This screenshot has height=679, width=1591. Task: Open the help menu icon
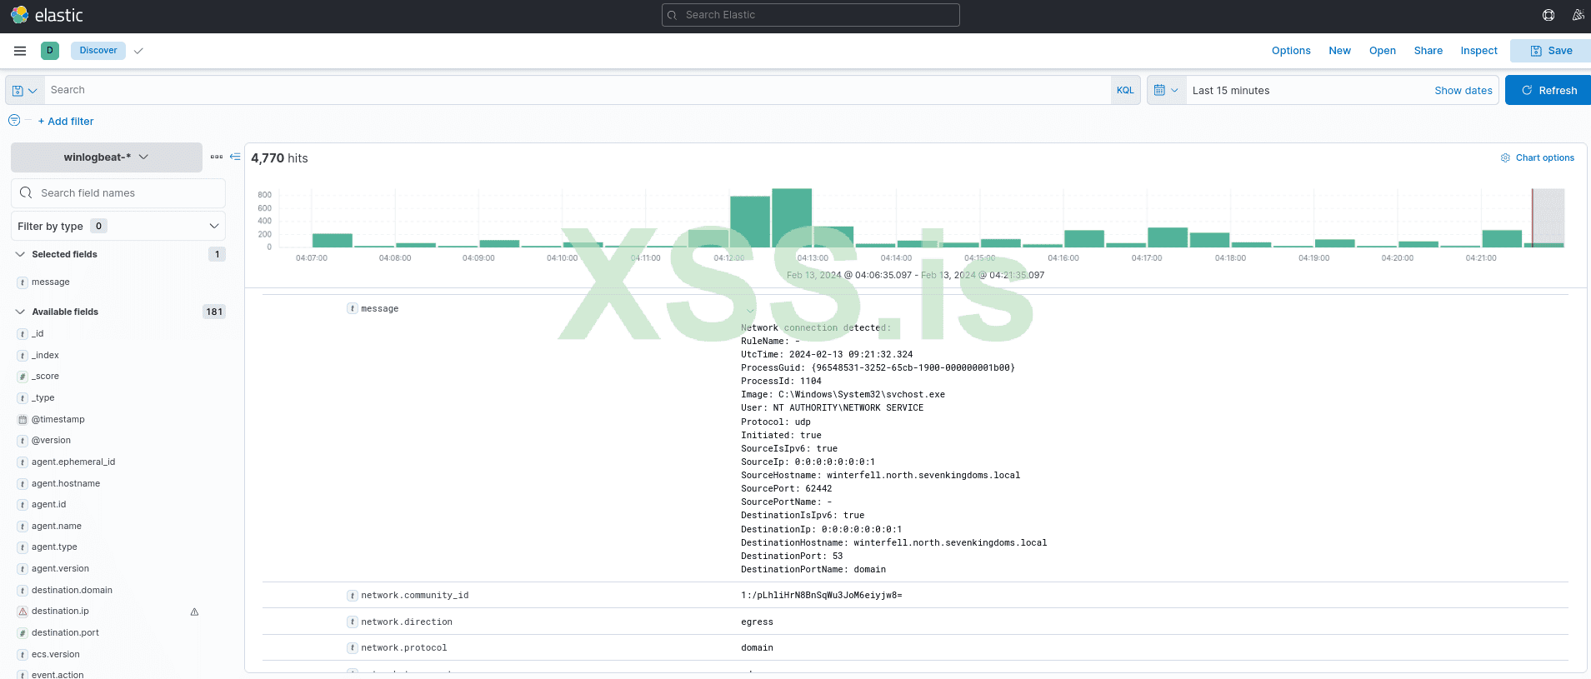[x=1548, y=15]
